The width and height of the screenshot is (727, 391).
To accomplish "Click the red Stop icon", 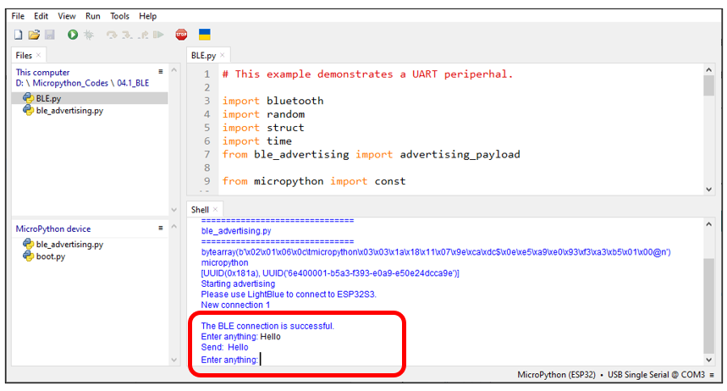I will tap(181, 35).
